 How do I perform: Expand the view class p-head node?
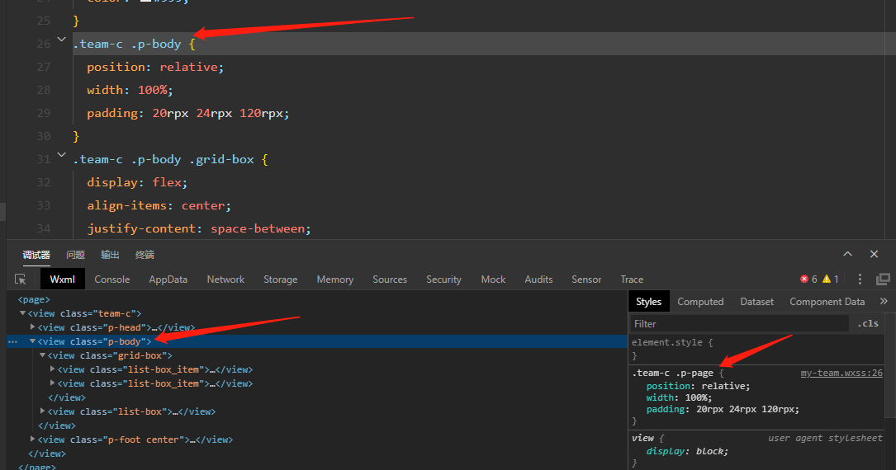point(32,327)
